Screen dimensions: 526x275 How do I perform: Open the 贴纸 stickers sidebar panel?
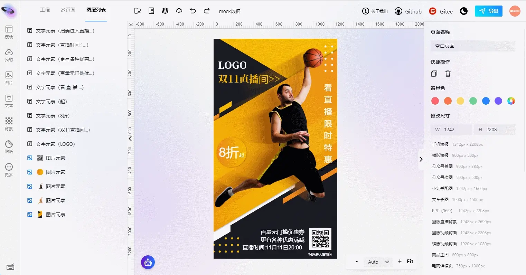[x=9, y=147]
